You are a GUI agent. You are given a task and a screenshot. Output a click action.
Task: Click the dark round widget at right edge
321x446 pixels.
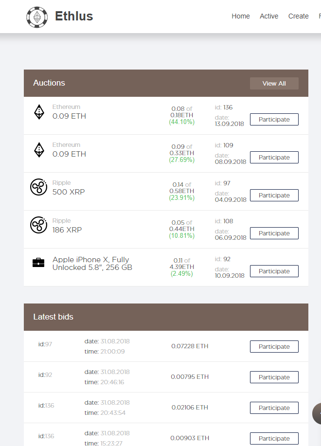coord(317,413)
